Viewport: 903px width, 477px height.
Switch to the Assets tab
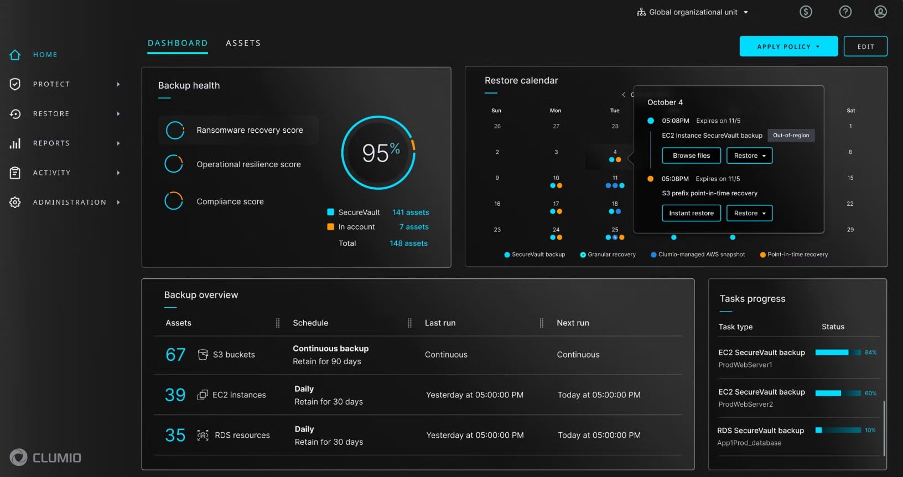(243, 43)
